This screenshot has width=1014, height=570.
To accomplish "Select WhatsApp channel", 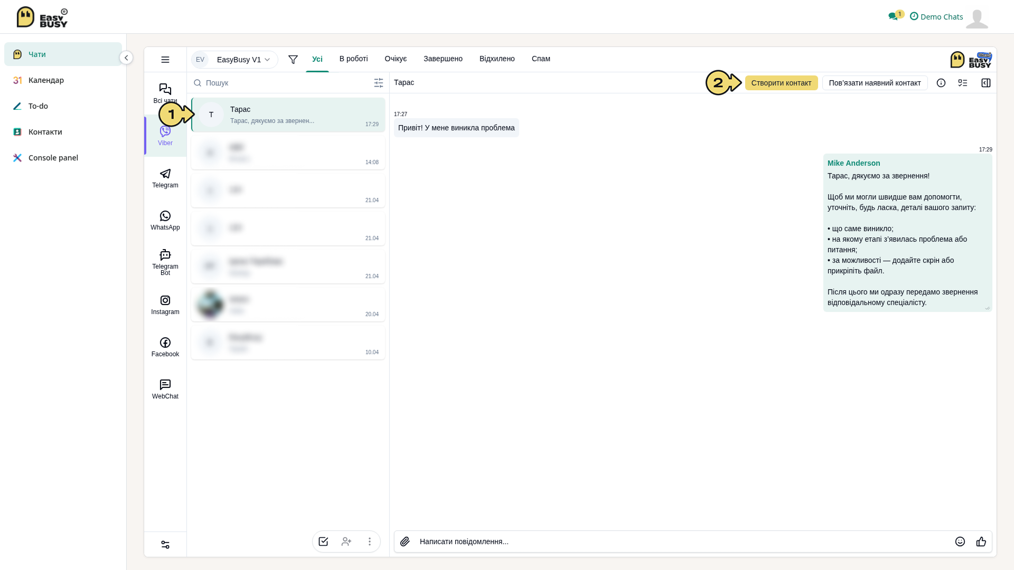I will pos(165,221).
